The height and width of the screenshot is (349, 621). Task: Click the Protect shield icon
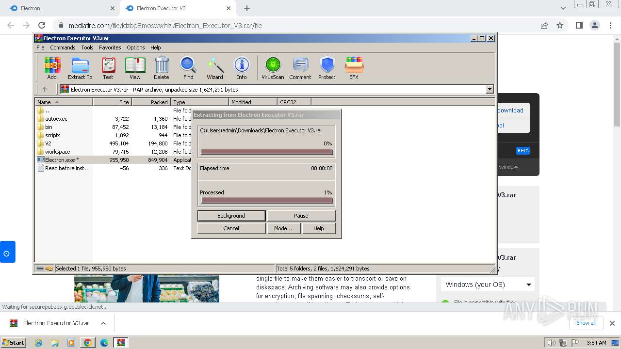327,68
